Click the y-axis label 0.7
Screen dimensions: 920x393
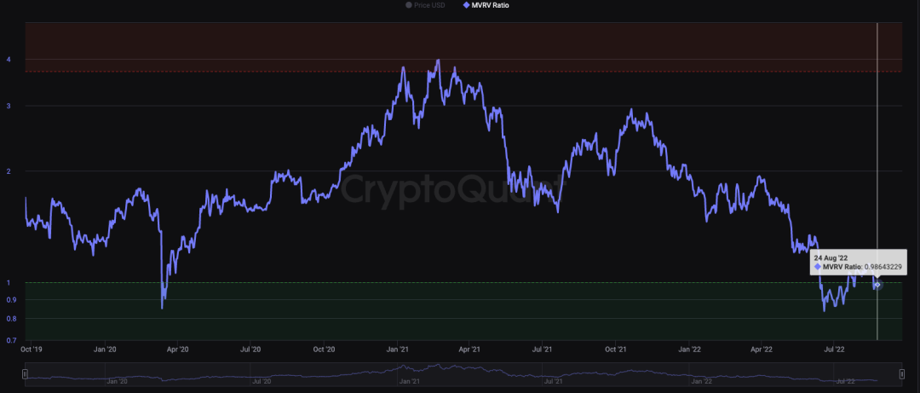pos(9,340)
